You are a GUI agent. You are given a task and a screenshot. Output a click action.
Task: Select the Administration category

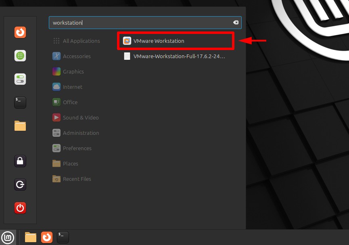pyautogui.click(x=76, y=133)
